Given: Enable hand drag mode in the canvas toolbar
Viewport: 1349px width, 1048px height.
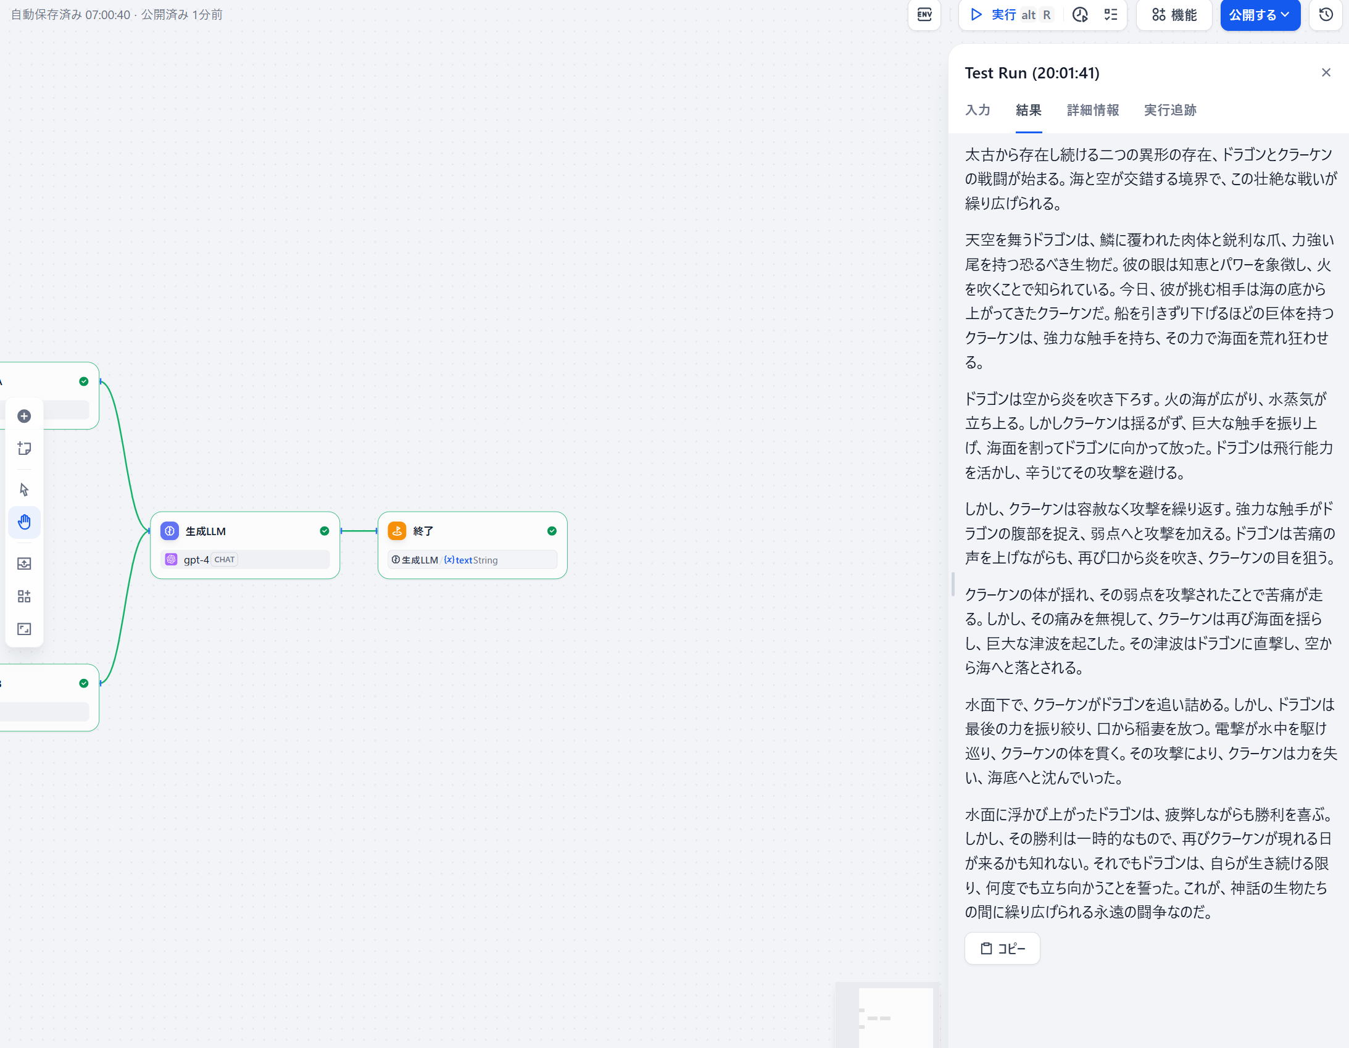Looking at the screenshot, I should [x=24, y=522].
